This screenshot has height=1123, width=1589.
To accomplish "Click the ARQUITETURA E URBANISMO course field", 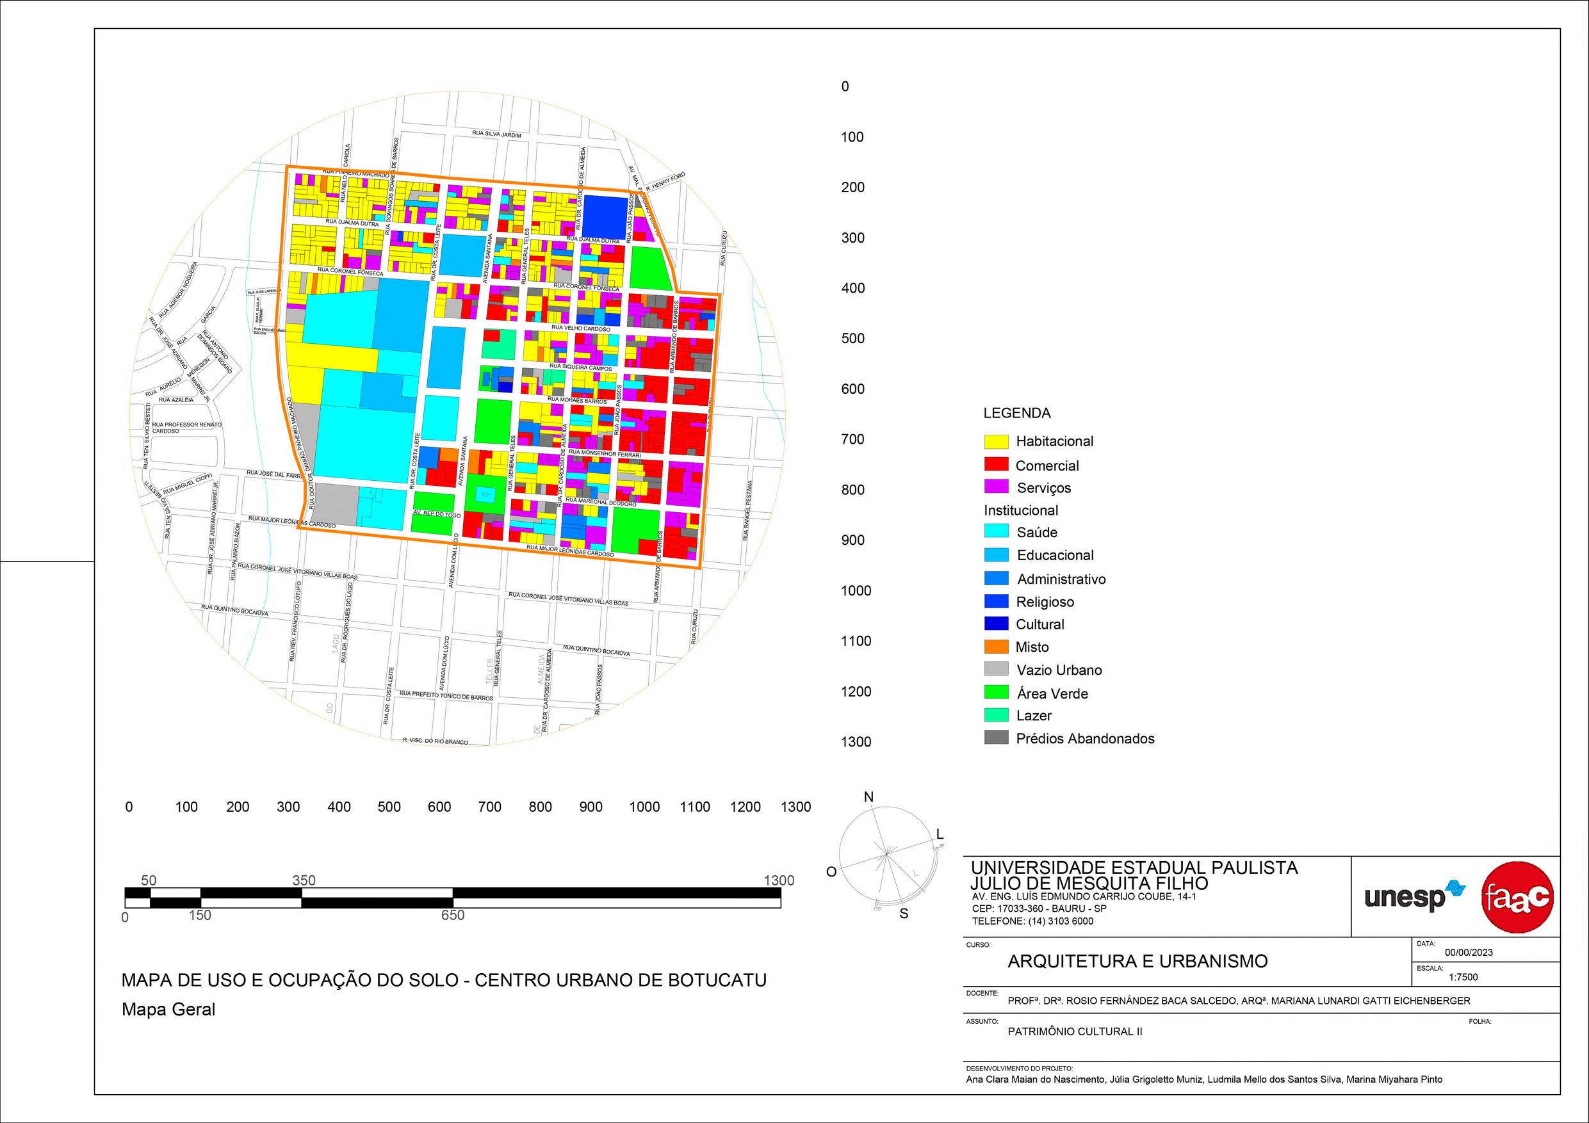I will [1137, 961].
